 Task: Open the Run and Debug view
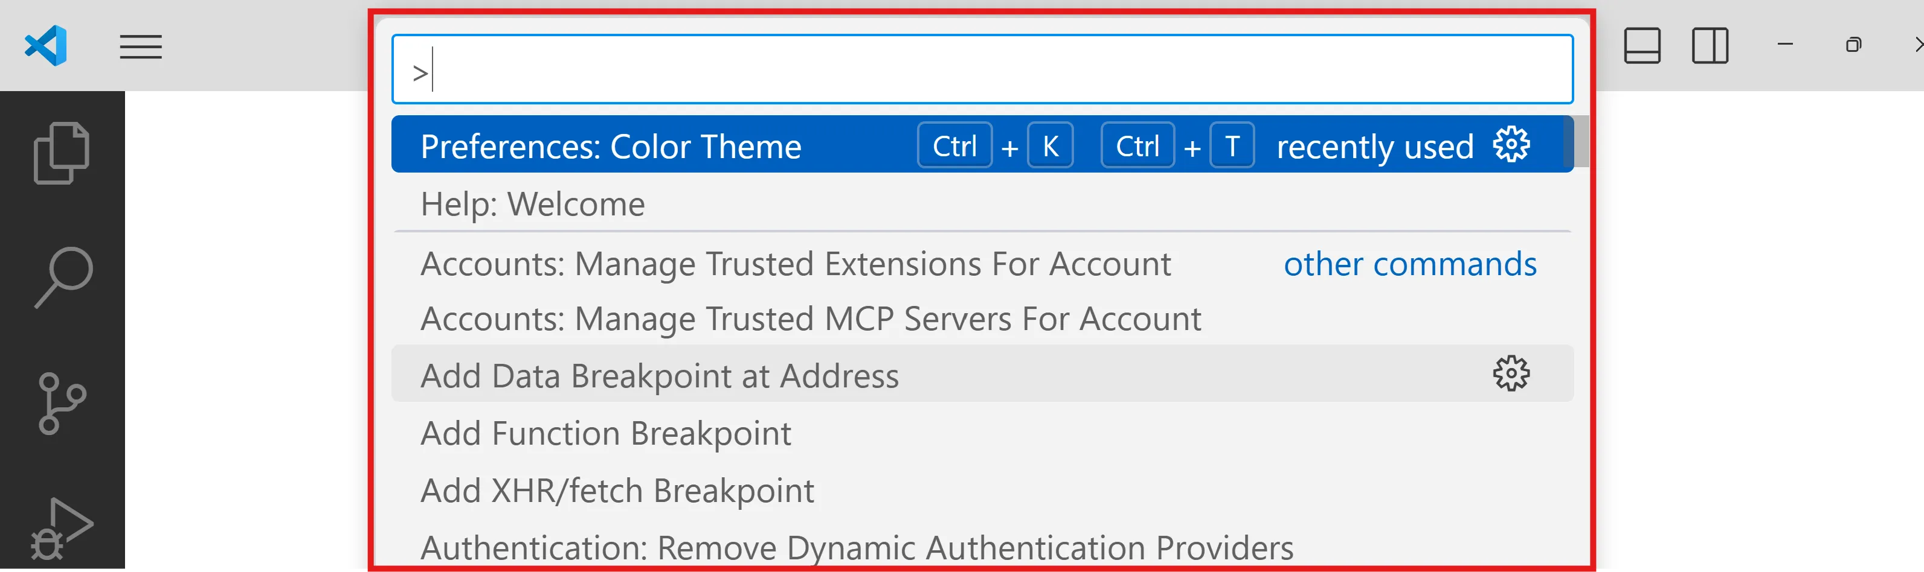62,527
